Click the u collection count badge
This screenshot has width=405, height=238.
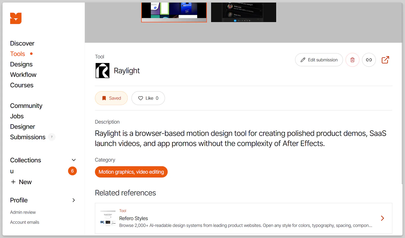[x=72, y=171]
